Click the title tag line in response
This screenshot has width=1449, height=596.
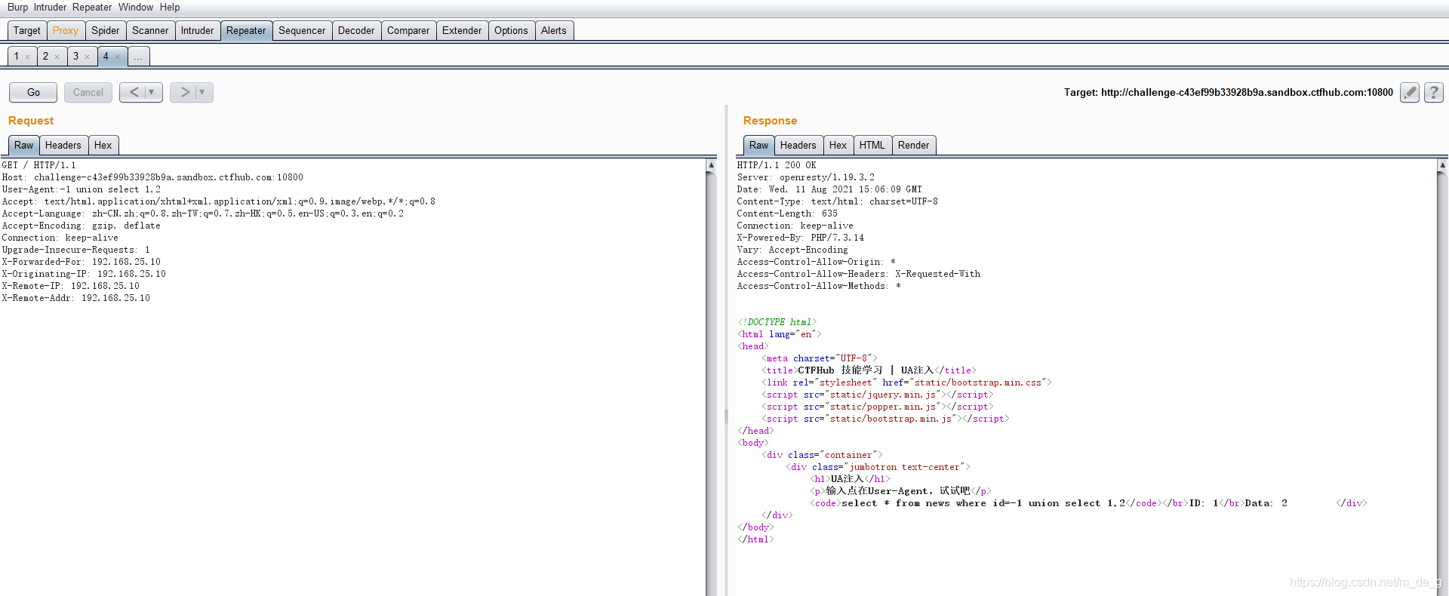click(x=869, y=370)
